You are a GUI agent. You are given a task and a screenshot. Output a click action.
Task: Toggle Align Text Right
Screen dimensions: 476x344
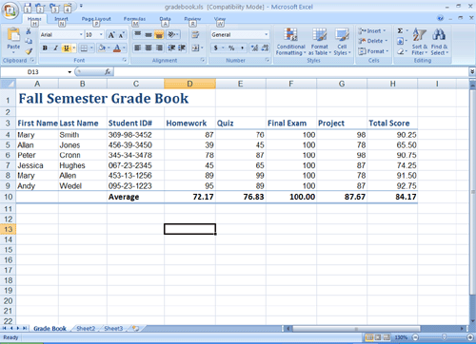[159, 48]
